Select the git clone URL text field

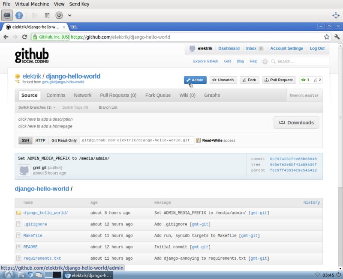(137, 140)
